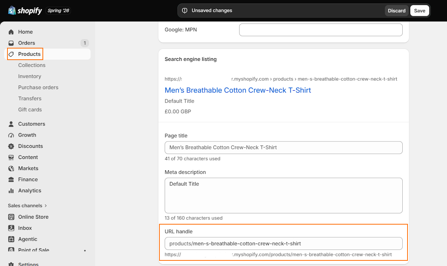Discard the unsaved changes
447x266 pixels.
click(397, 11)
